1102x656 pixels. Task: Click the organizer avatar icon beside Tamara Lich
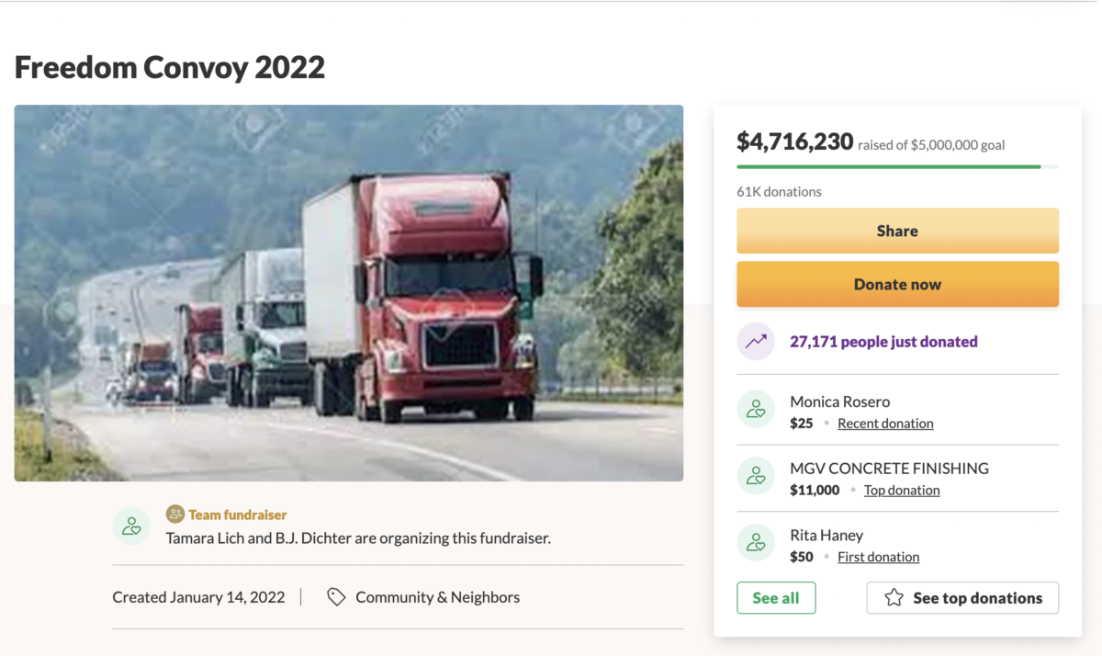point(131,526)
